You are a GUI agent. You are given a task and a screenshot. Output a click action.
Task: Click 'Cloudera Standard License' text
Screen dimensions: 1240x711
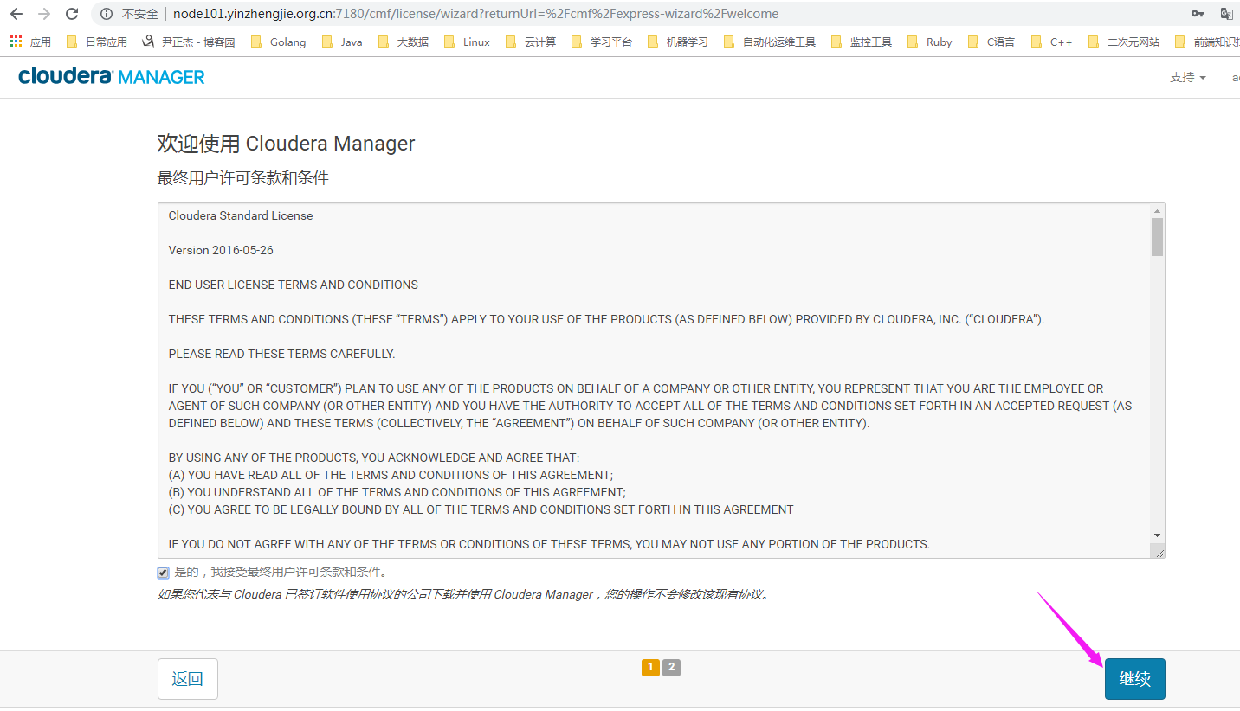pos(241,215)
